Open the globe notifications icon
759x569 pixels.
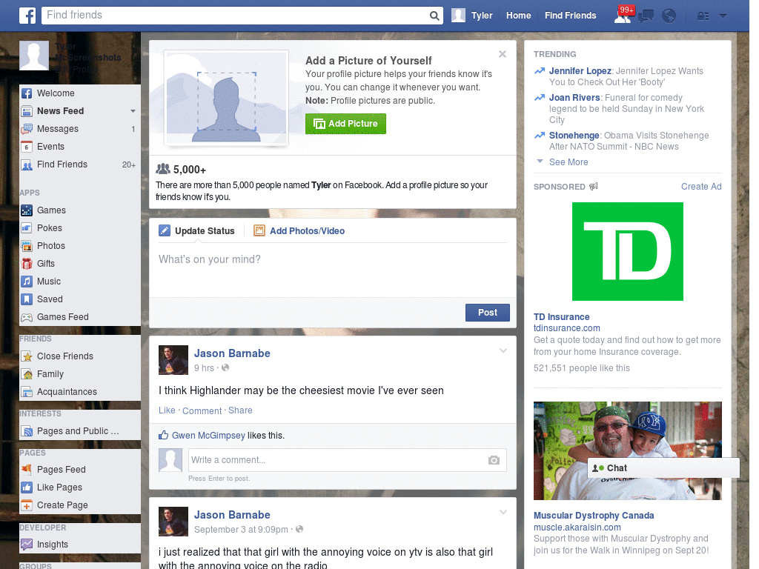(x=669, y=16)
